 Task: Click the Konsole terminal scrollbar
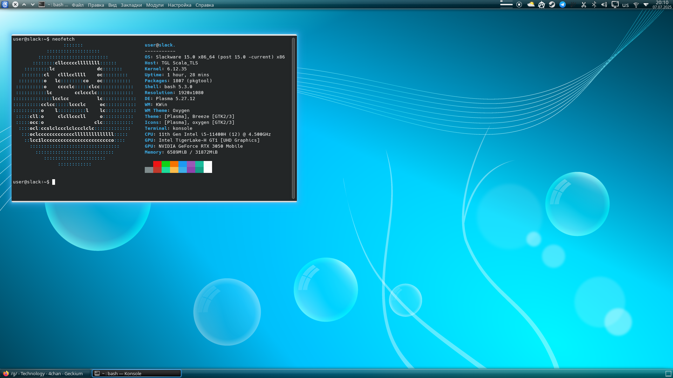(x=293, y=118)
